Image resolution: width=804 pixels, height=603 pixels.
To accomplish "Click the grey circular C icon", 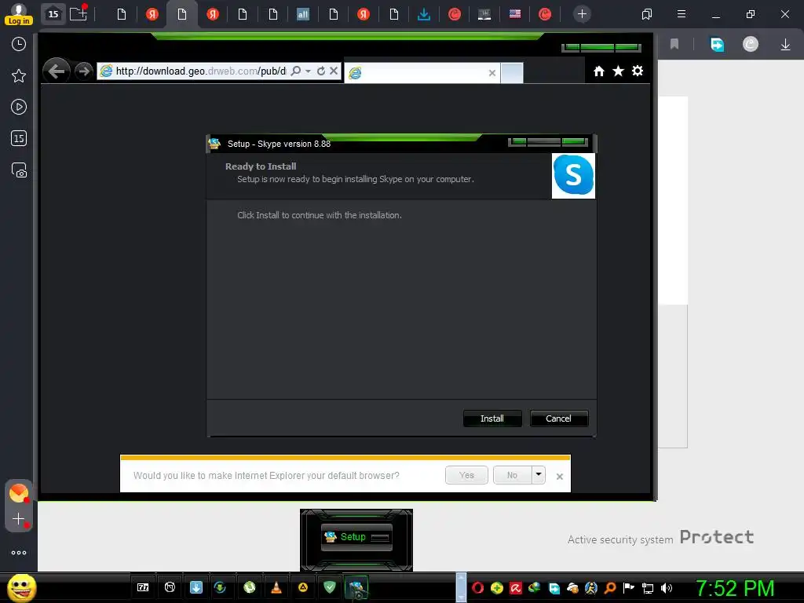I will (x=750, y=45).
